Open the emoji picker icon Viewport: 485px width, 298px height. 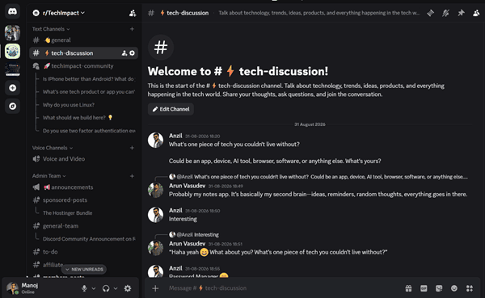pos(453,288)
